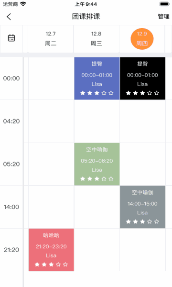Screen dimensions: 172x287
Task: Click the battery icon in status bar
Action: click(x=164, y=4)
